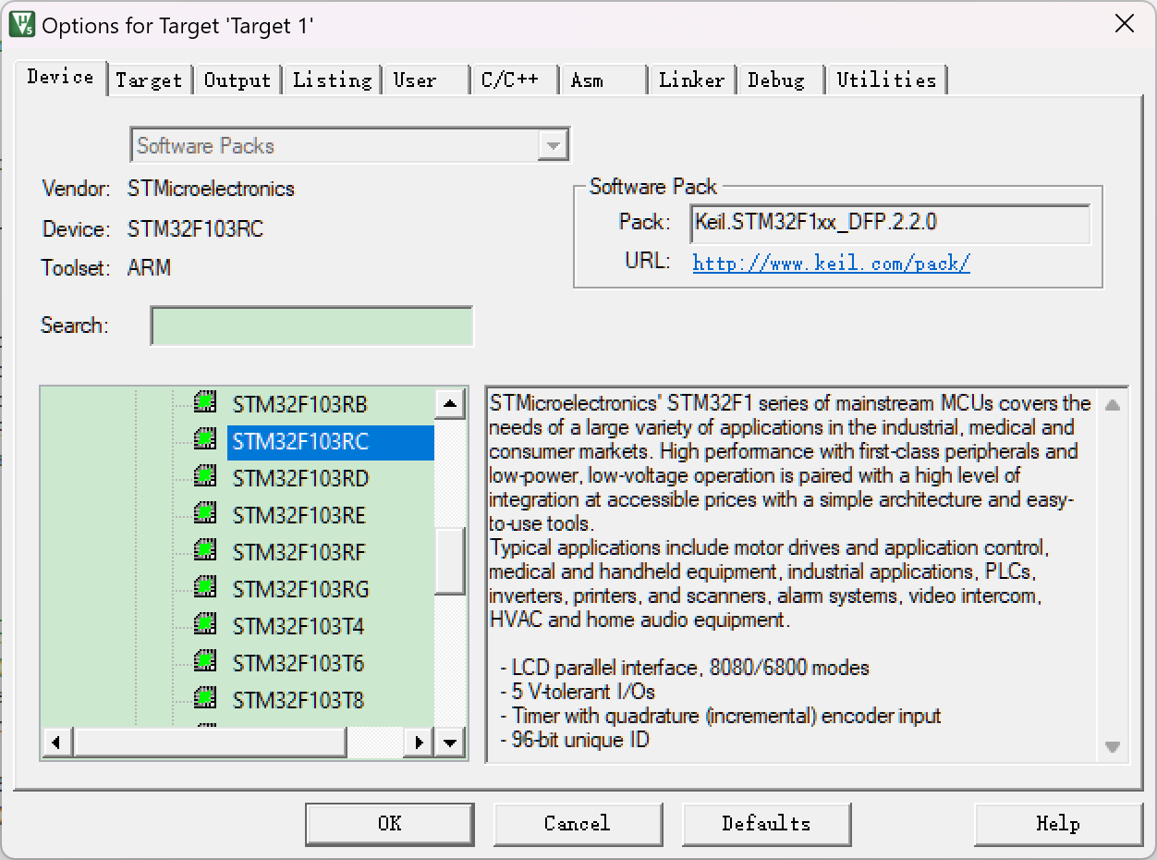Image resolution: width=1157 pixels, height=860 pixels.
Task: Select STM32F103RB in the device tree
Action: (299, 405)
